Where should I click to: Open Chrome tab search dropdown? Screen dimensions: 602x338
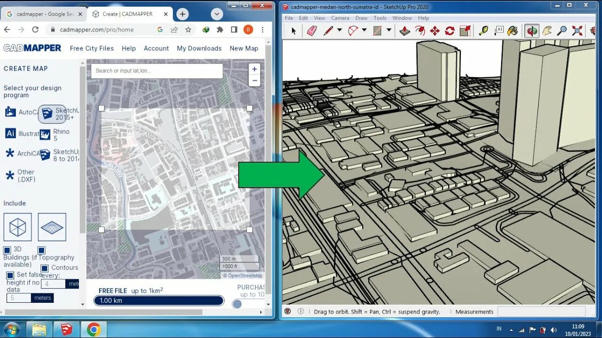pyautogui.click(x=217, y=14)
